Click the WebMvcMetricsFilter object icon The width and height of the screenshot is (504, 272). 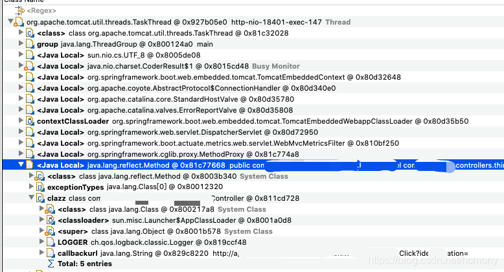point(30,143)
